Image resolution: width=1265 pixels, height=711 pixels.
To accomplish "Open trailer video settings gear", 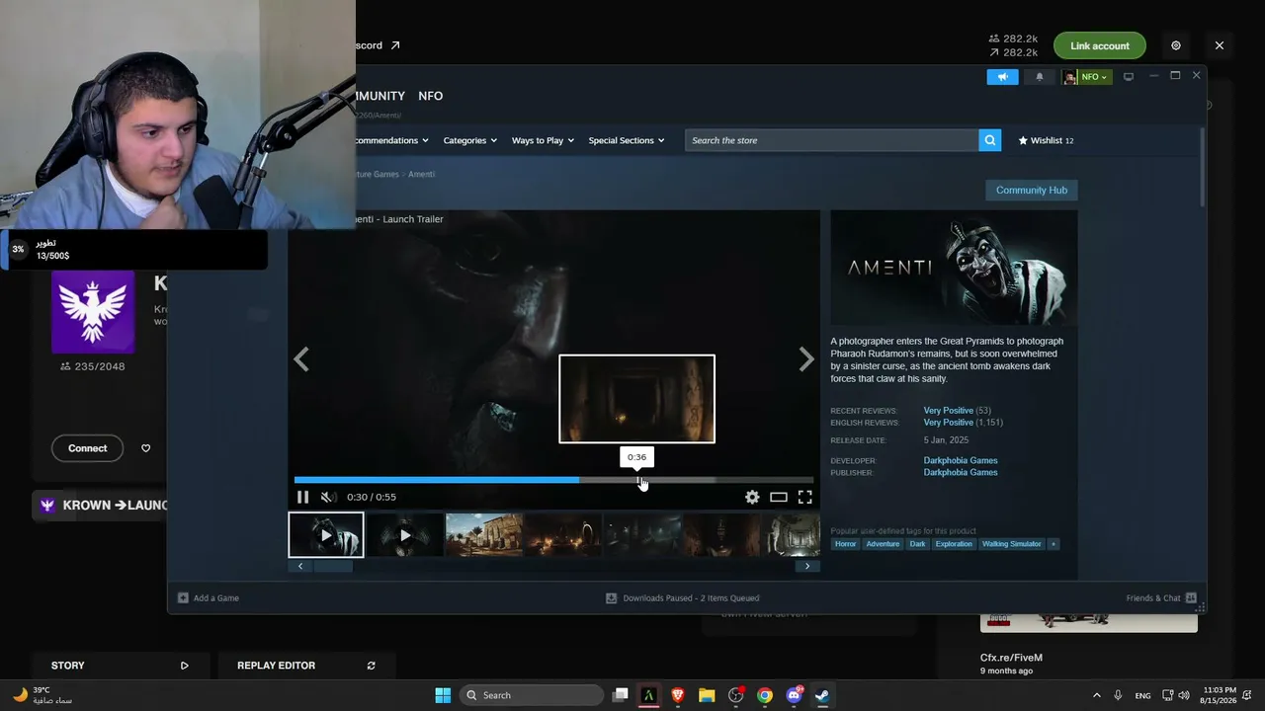I will click(752, 497).
